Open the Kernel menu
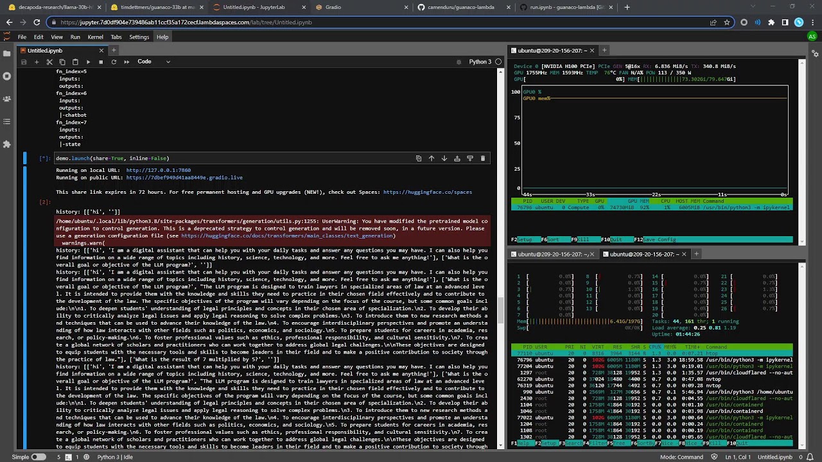822x462 pixels. [95, 37]
